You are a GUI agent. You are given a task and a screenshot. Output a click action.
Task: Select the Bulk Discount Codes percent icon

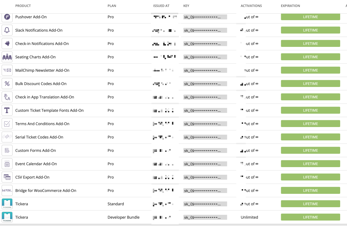[7, 84]
